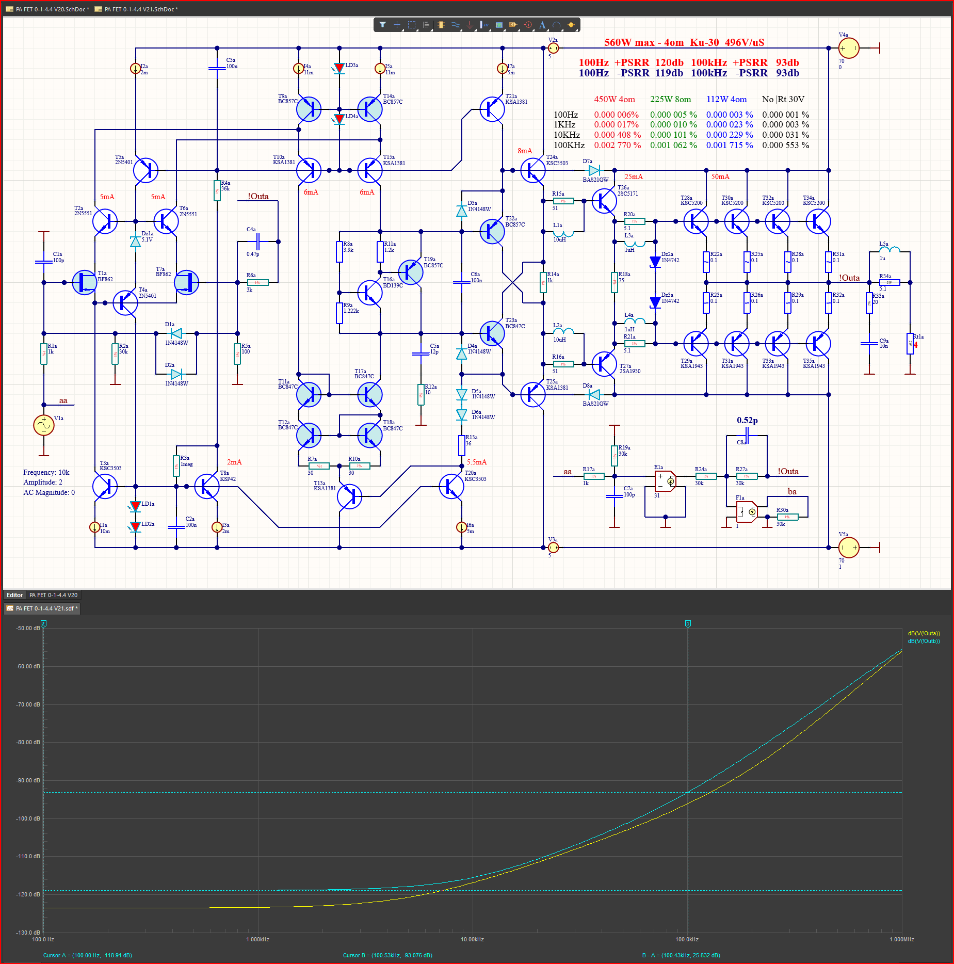Click the '1.000MHz' frequency axis label
The width and height of the screenshot is (954, 964).
[x=902, y=939]
